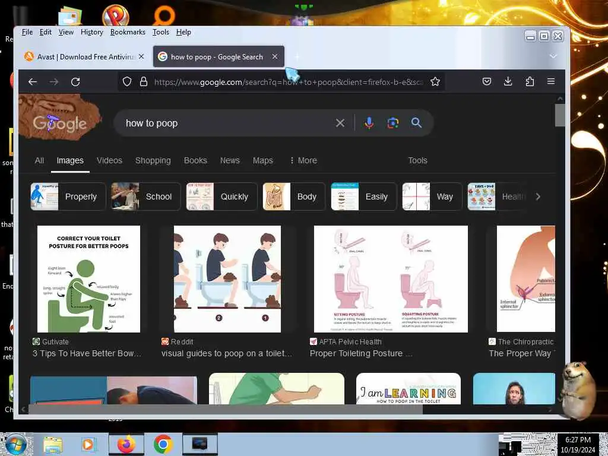Viewport: 608px width, 456px height.
Task: Close the how to poop Google Search tab
Action: [275, 56]
